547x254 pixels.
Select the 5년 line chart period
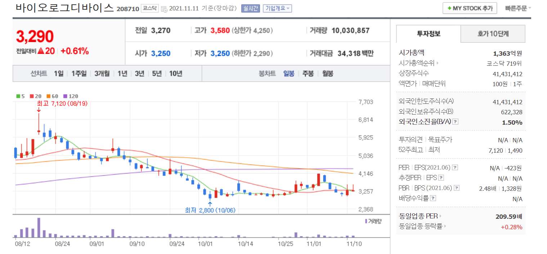pos(157,73)
